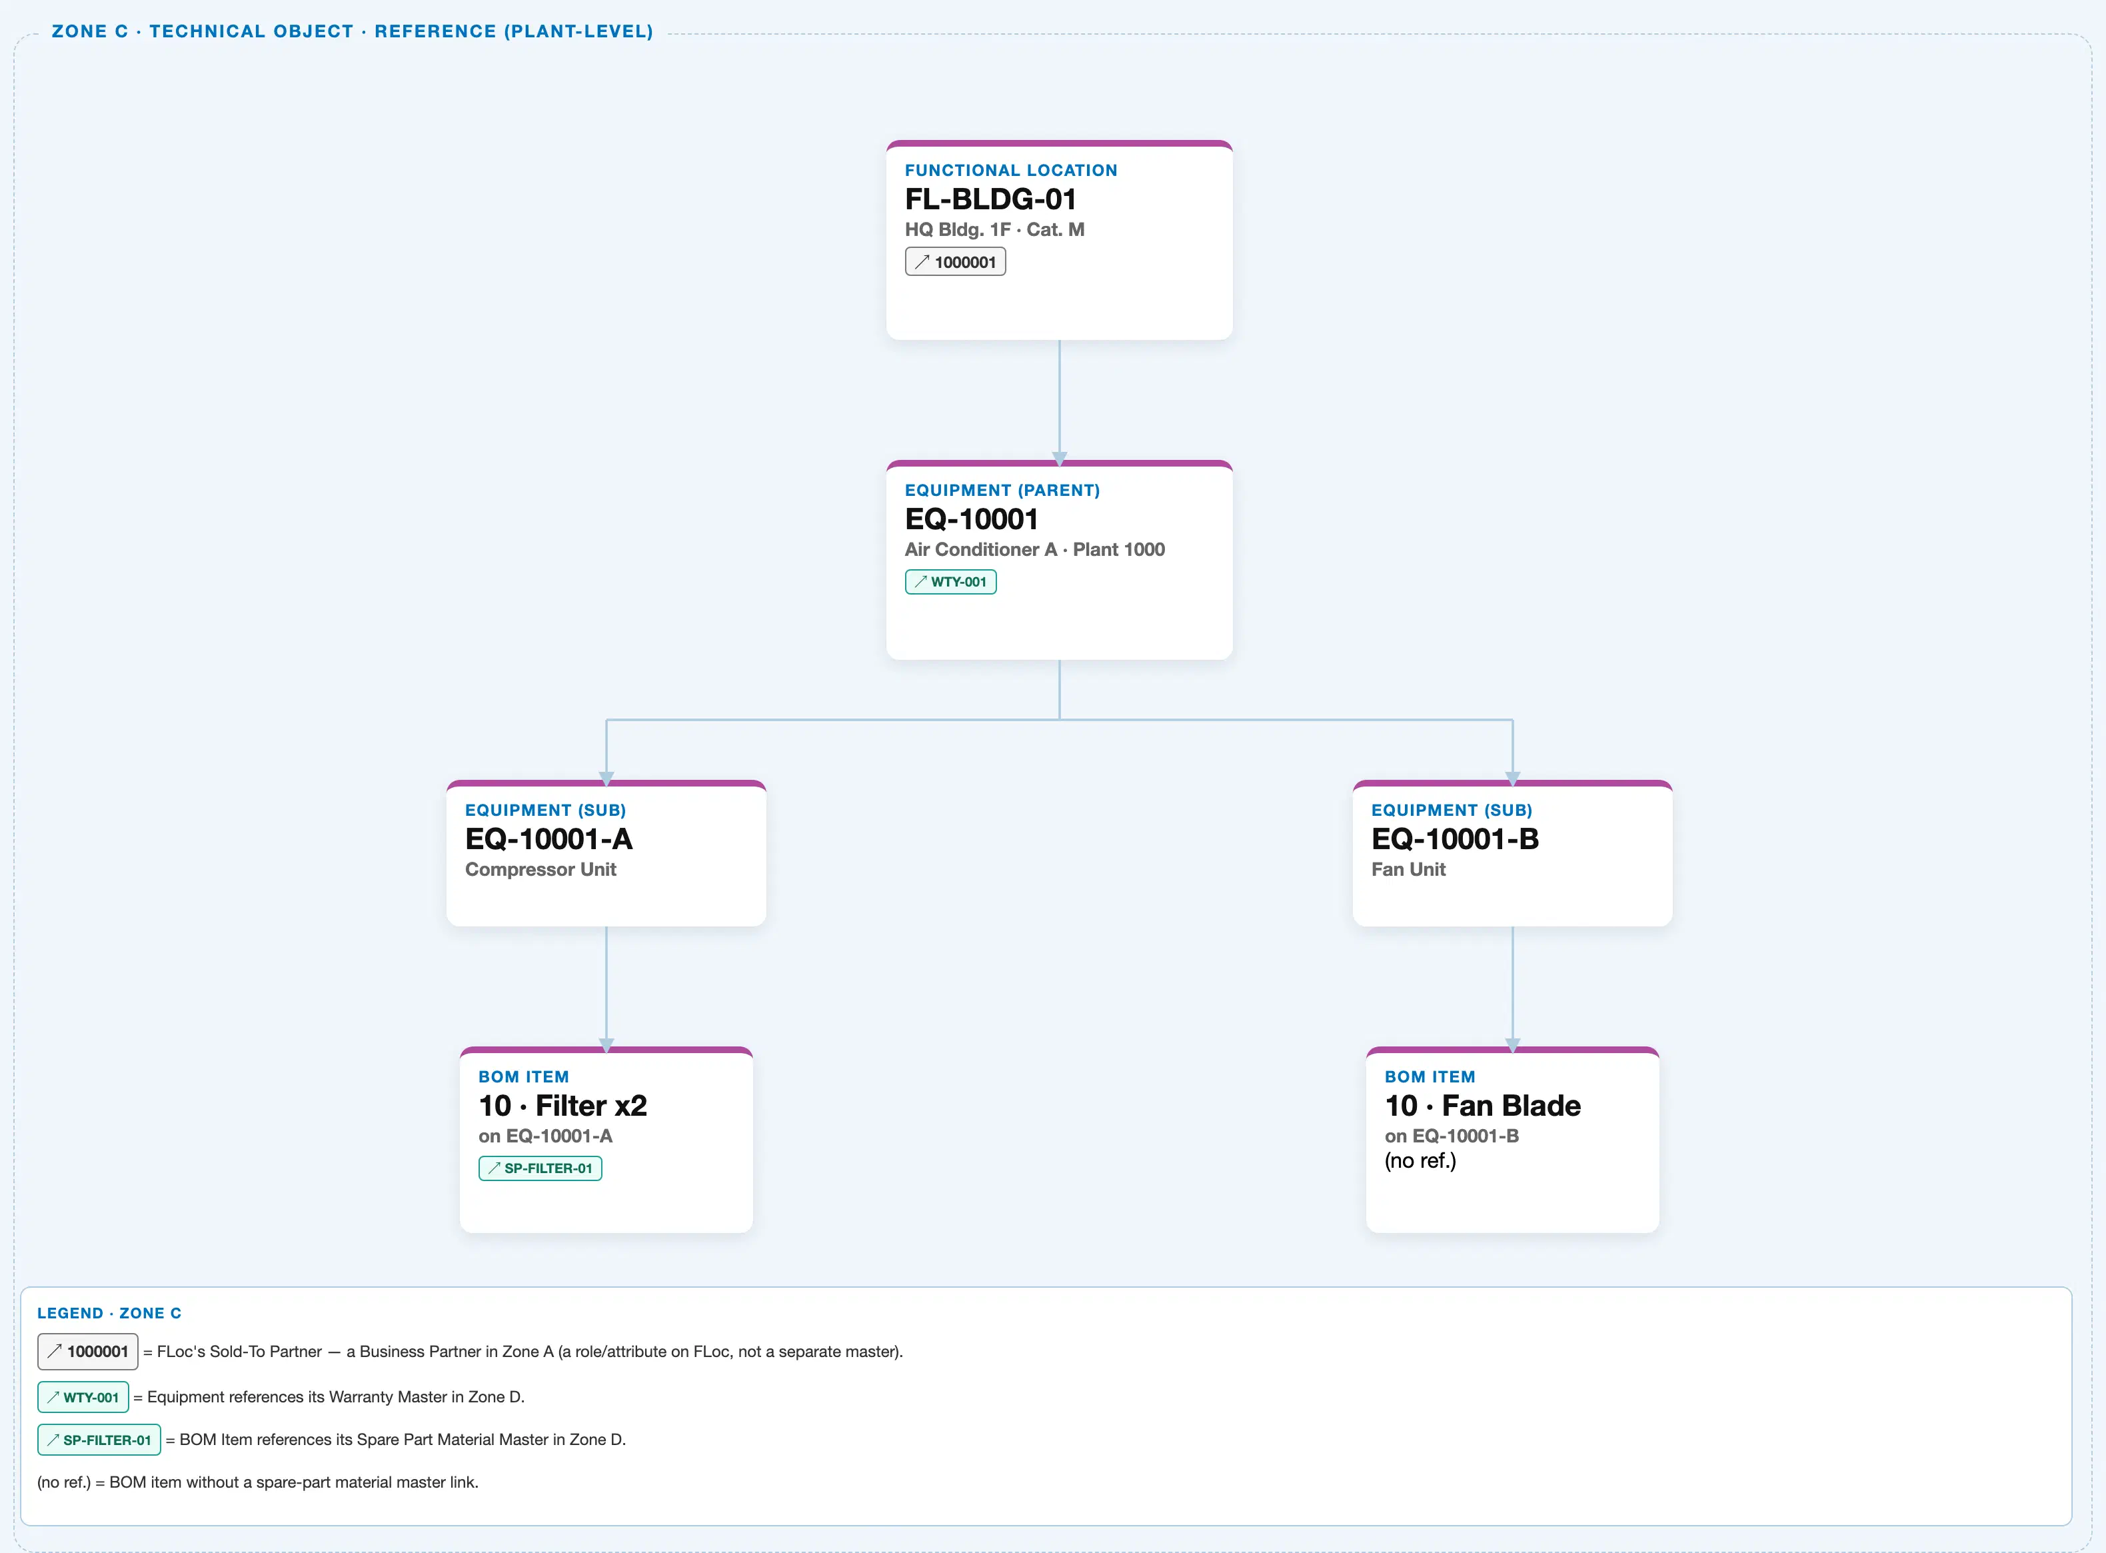This screenshot has height=1553, width=2106.
Task: Click 'EQUIPMENT (SUB)' label above EQ-10001-B
Action: point(1451,810)
